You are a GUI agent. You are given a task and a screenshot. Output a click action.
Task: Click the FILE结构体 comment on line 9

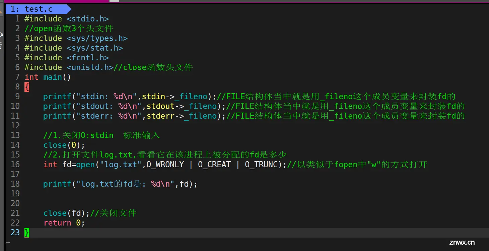point(336,97)
